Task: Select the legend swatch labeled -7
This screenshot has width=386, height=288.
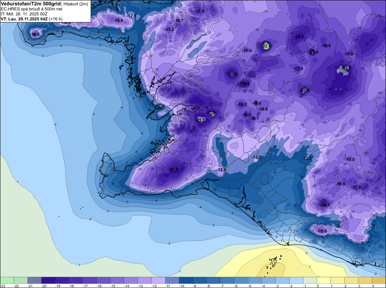Action: point(227,280)
